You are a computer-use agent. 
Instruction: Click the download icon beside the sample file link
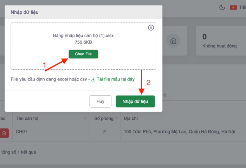pyautogui.click(x=93, y=79)
